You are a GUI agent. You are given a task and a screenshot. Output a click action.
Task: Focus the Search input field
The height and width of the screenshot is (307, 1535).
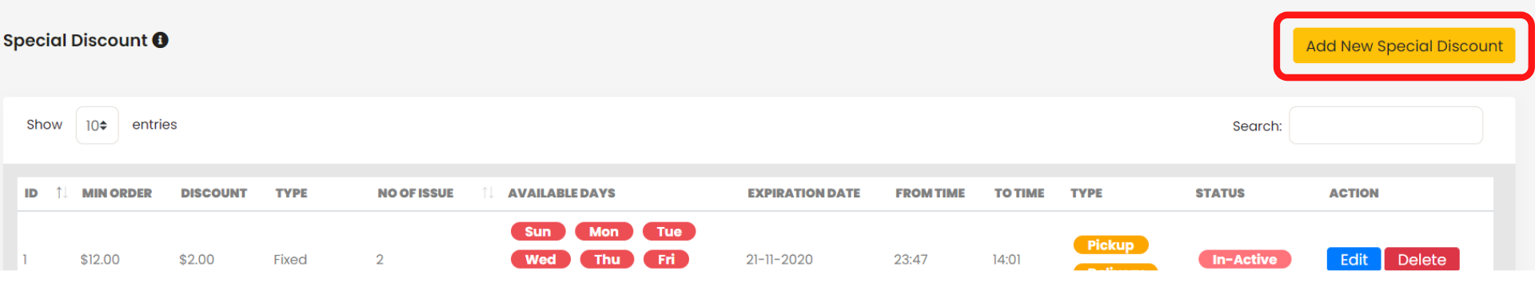(1385, 126)
